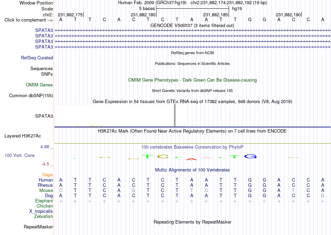The image size is (331, 235).
Task: Select the Chicken species row label
Action: (x=45, y=206)
